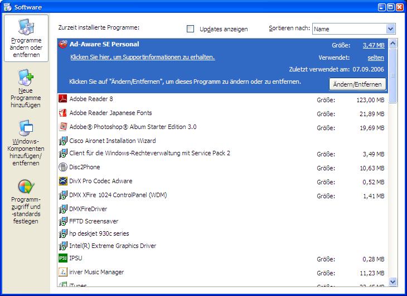Click the 07.09.2006 last-used date
Viewport: 407px width, 296px height.
point(368,69)
